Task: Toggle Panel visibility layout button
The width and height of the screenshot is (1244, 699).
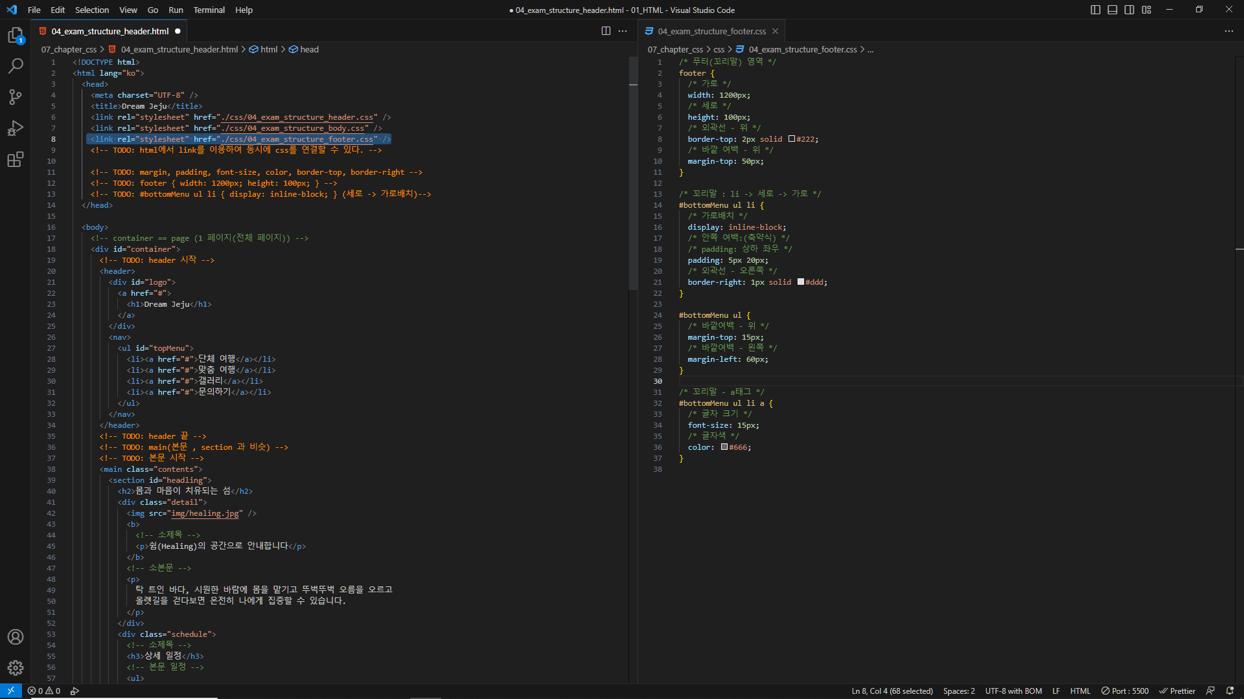Action: click(1112, 10)
